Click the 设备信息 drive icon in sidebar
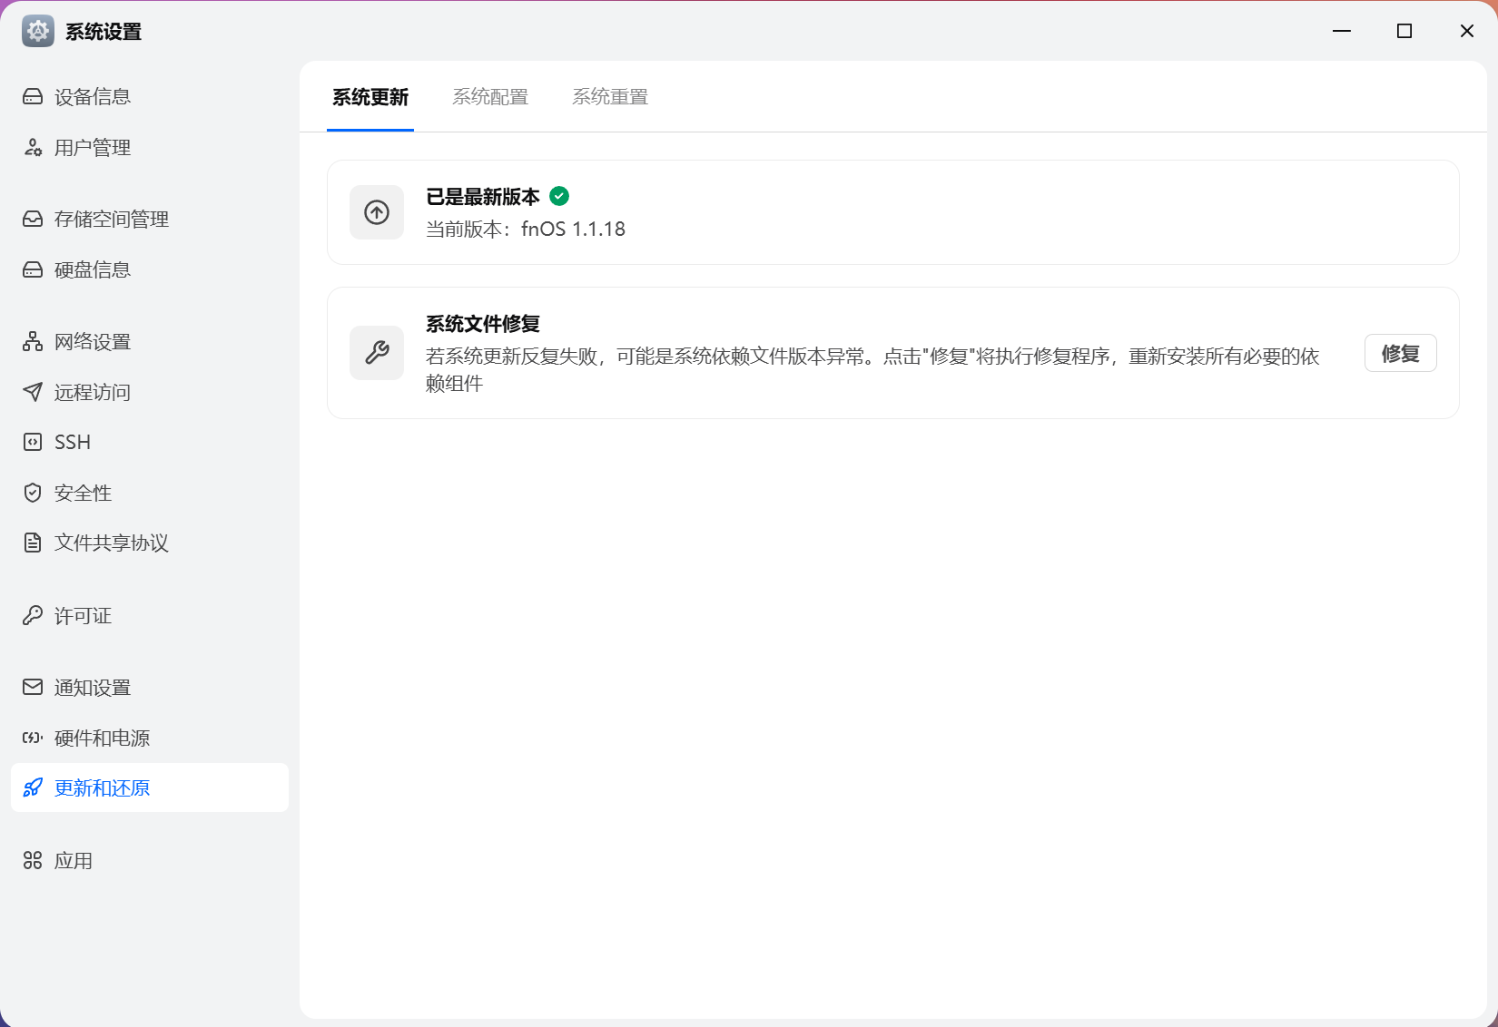 pyautogui.click(x=33, y=96)
